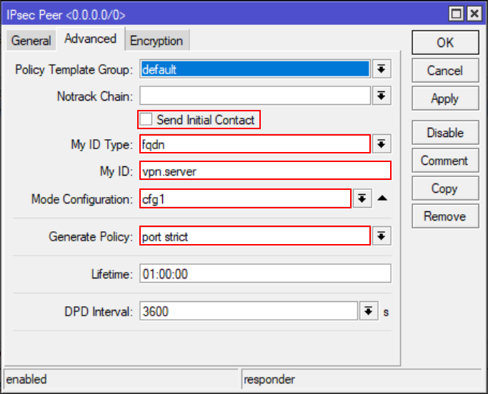Collapse the Mode Configuration field with up triangle
The height and width of the screenshot is (394, 488).
(x=382, y=198)
